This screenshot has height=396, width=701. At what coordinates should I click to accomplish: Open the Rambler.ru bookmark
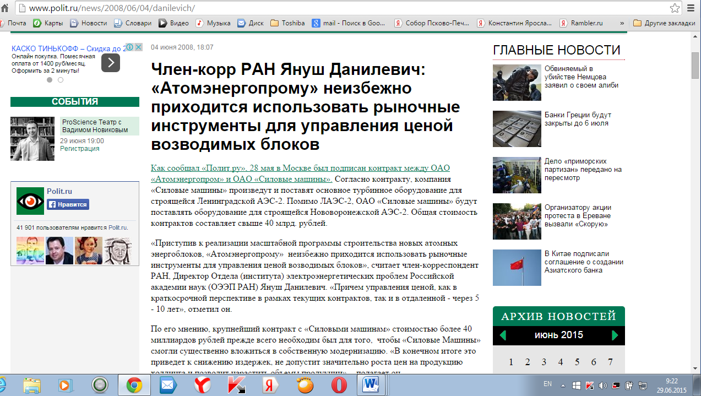click(x=582, y=23)
